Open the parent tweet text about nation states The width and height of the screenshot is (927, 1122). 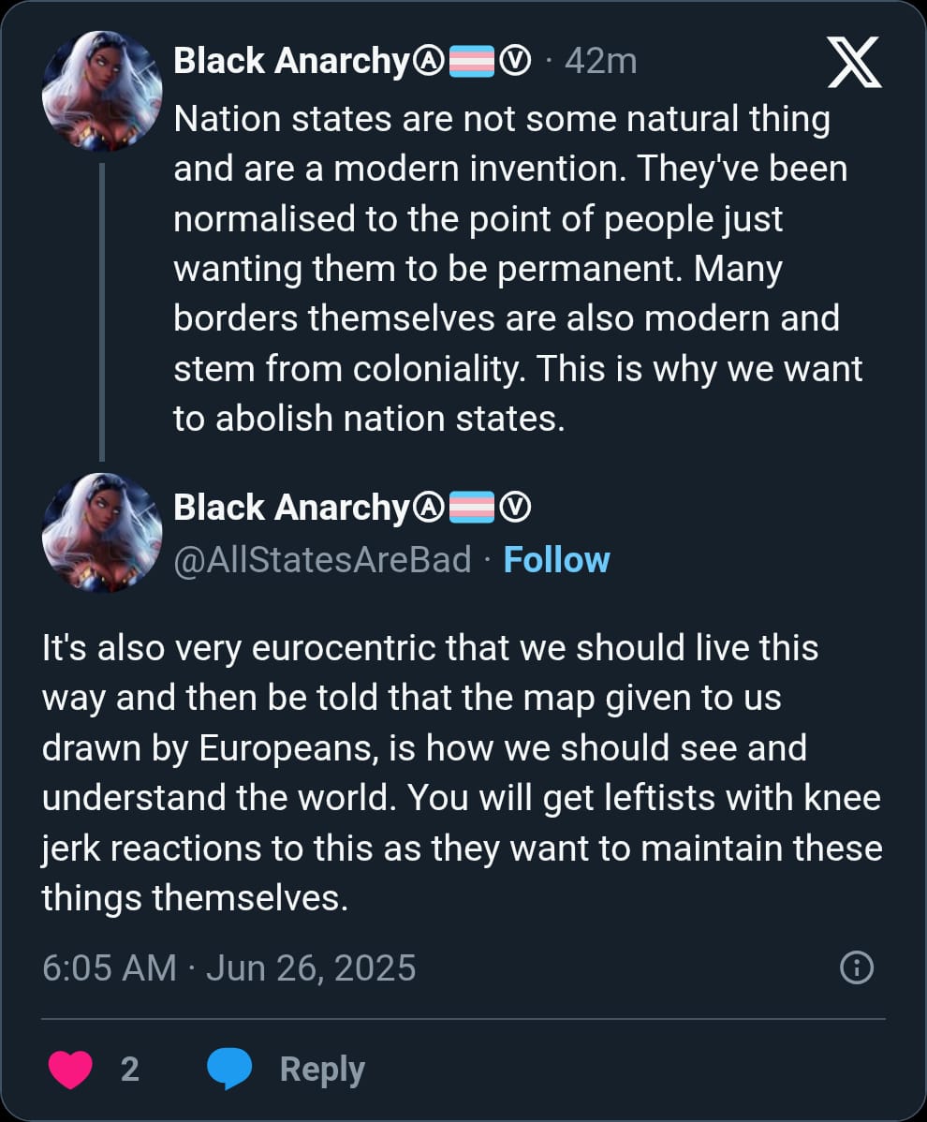(x=515, y=268)
